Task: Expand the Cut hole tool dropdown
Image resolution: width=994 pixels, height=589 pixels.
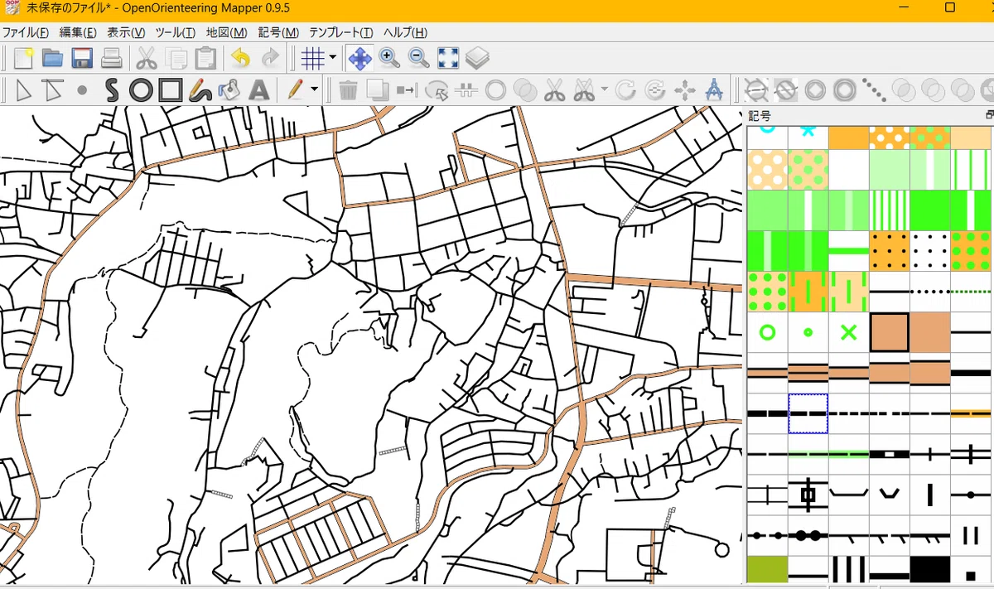Action: [x=605, y=89]
